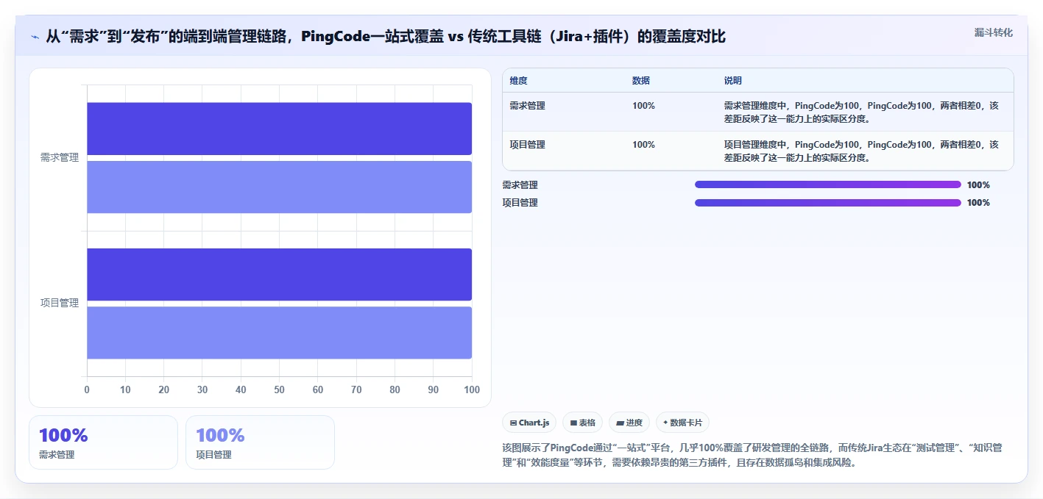Select the 表格 chip
This screenshot has height=499, width=1043.
tap(582, 423)
